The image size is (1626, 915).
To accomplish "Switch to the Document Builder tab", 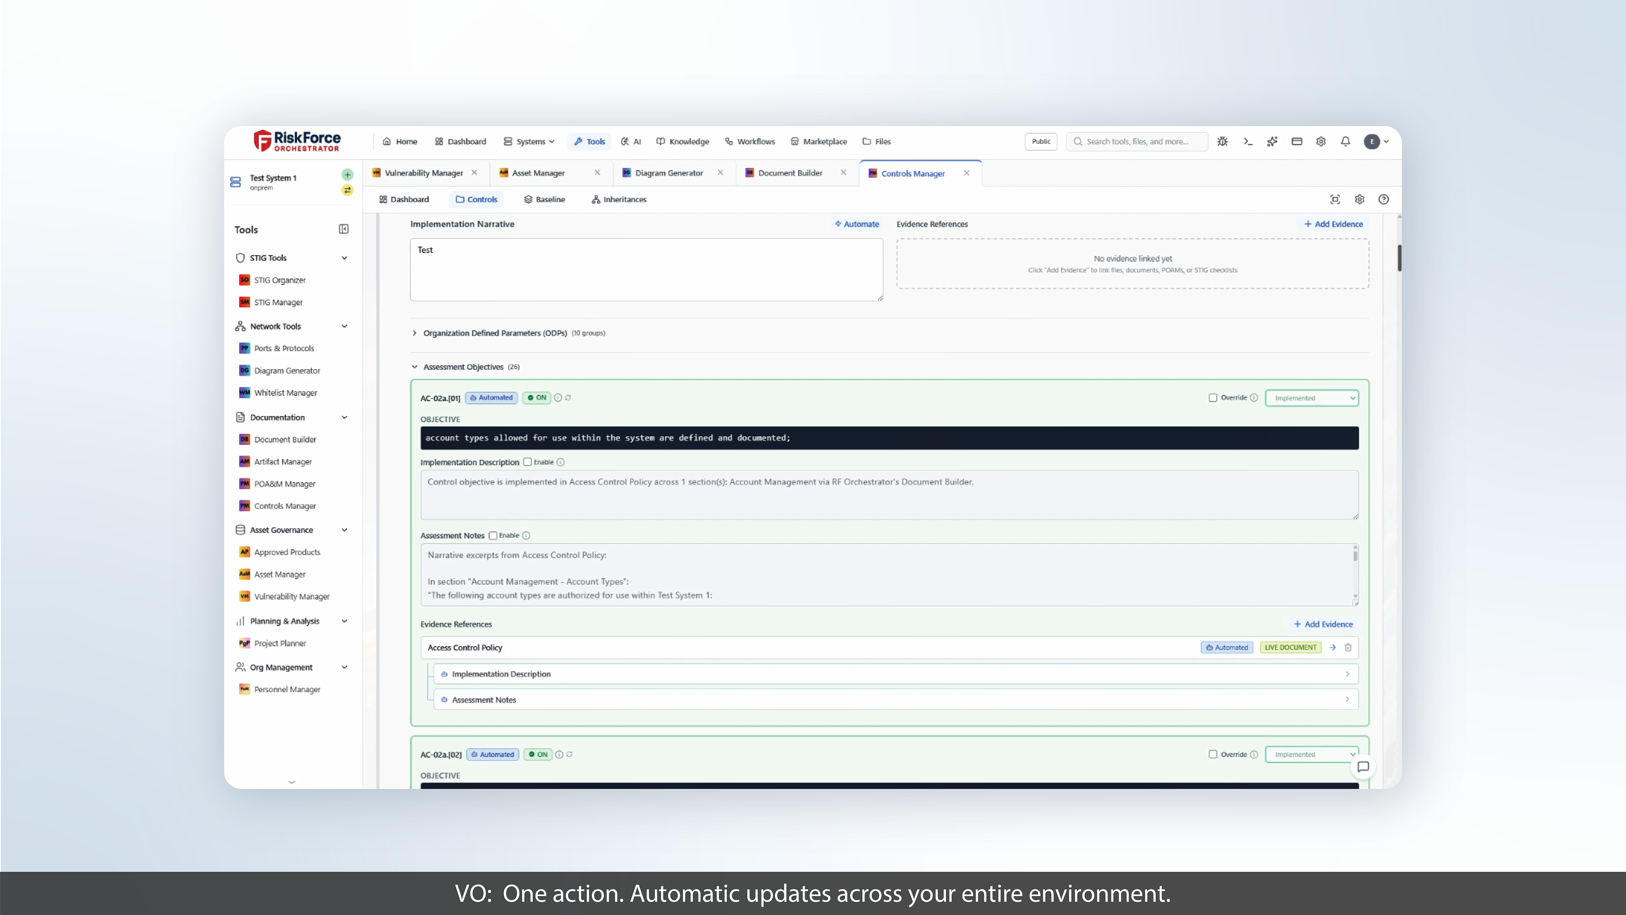I will pyautogui.click(x=790, y=173).
